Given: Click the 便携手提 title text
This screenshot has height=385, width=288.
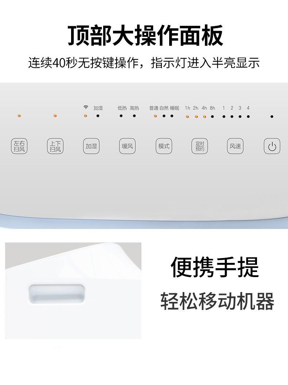Looking at the screenshot, I should coord(215,267).
